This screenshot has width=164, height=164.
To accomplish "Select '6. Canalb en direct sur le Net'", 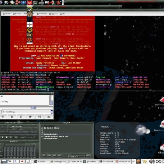I will click(x=55, y=136).
